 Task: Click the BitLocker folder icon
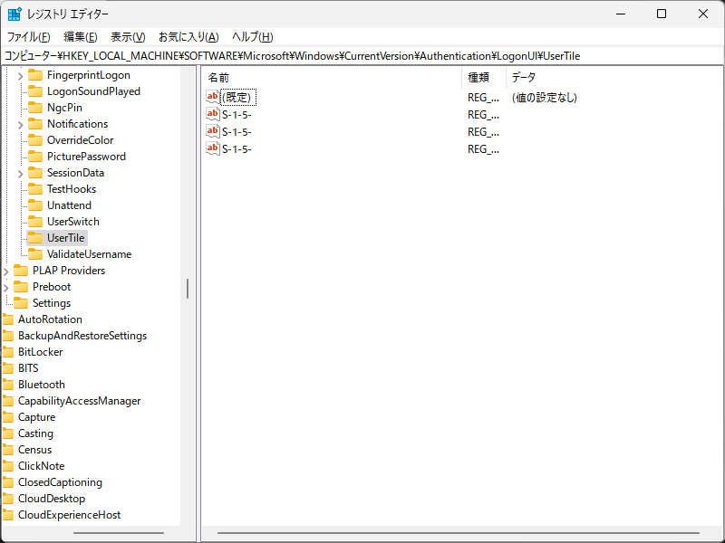pos(8,352)
